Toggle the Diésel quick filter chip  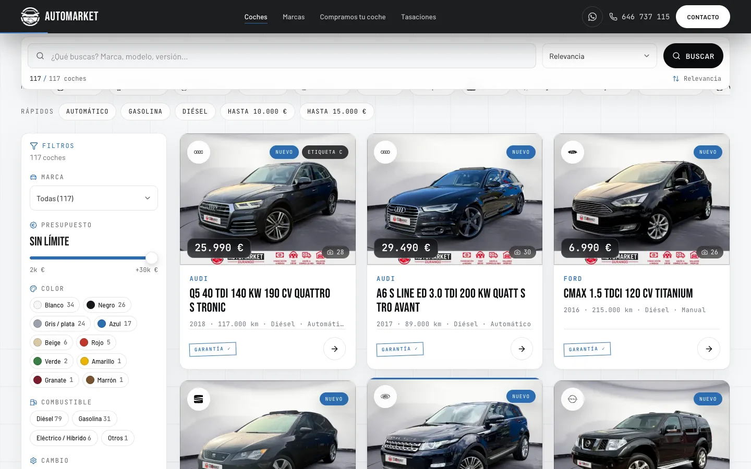pyautogui.click(x=195, y=112)
